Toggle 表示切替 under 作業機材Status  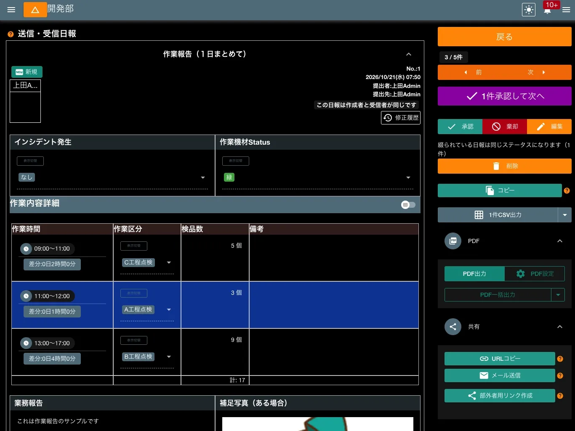click(236, 161)
